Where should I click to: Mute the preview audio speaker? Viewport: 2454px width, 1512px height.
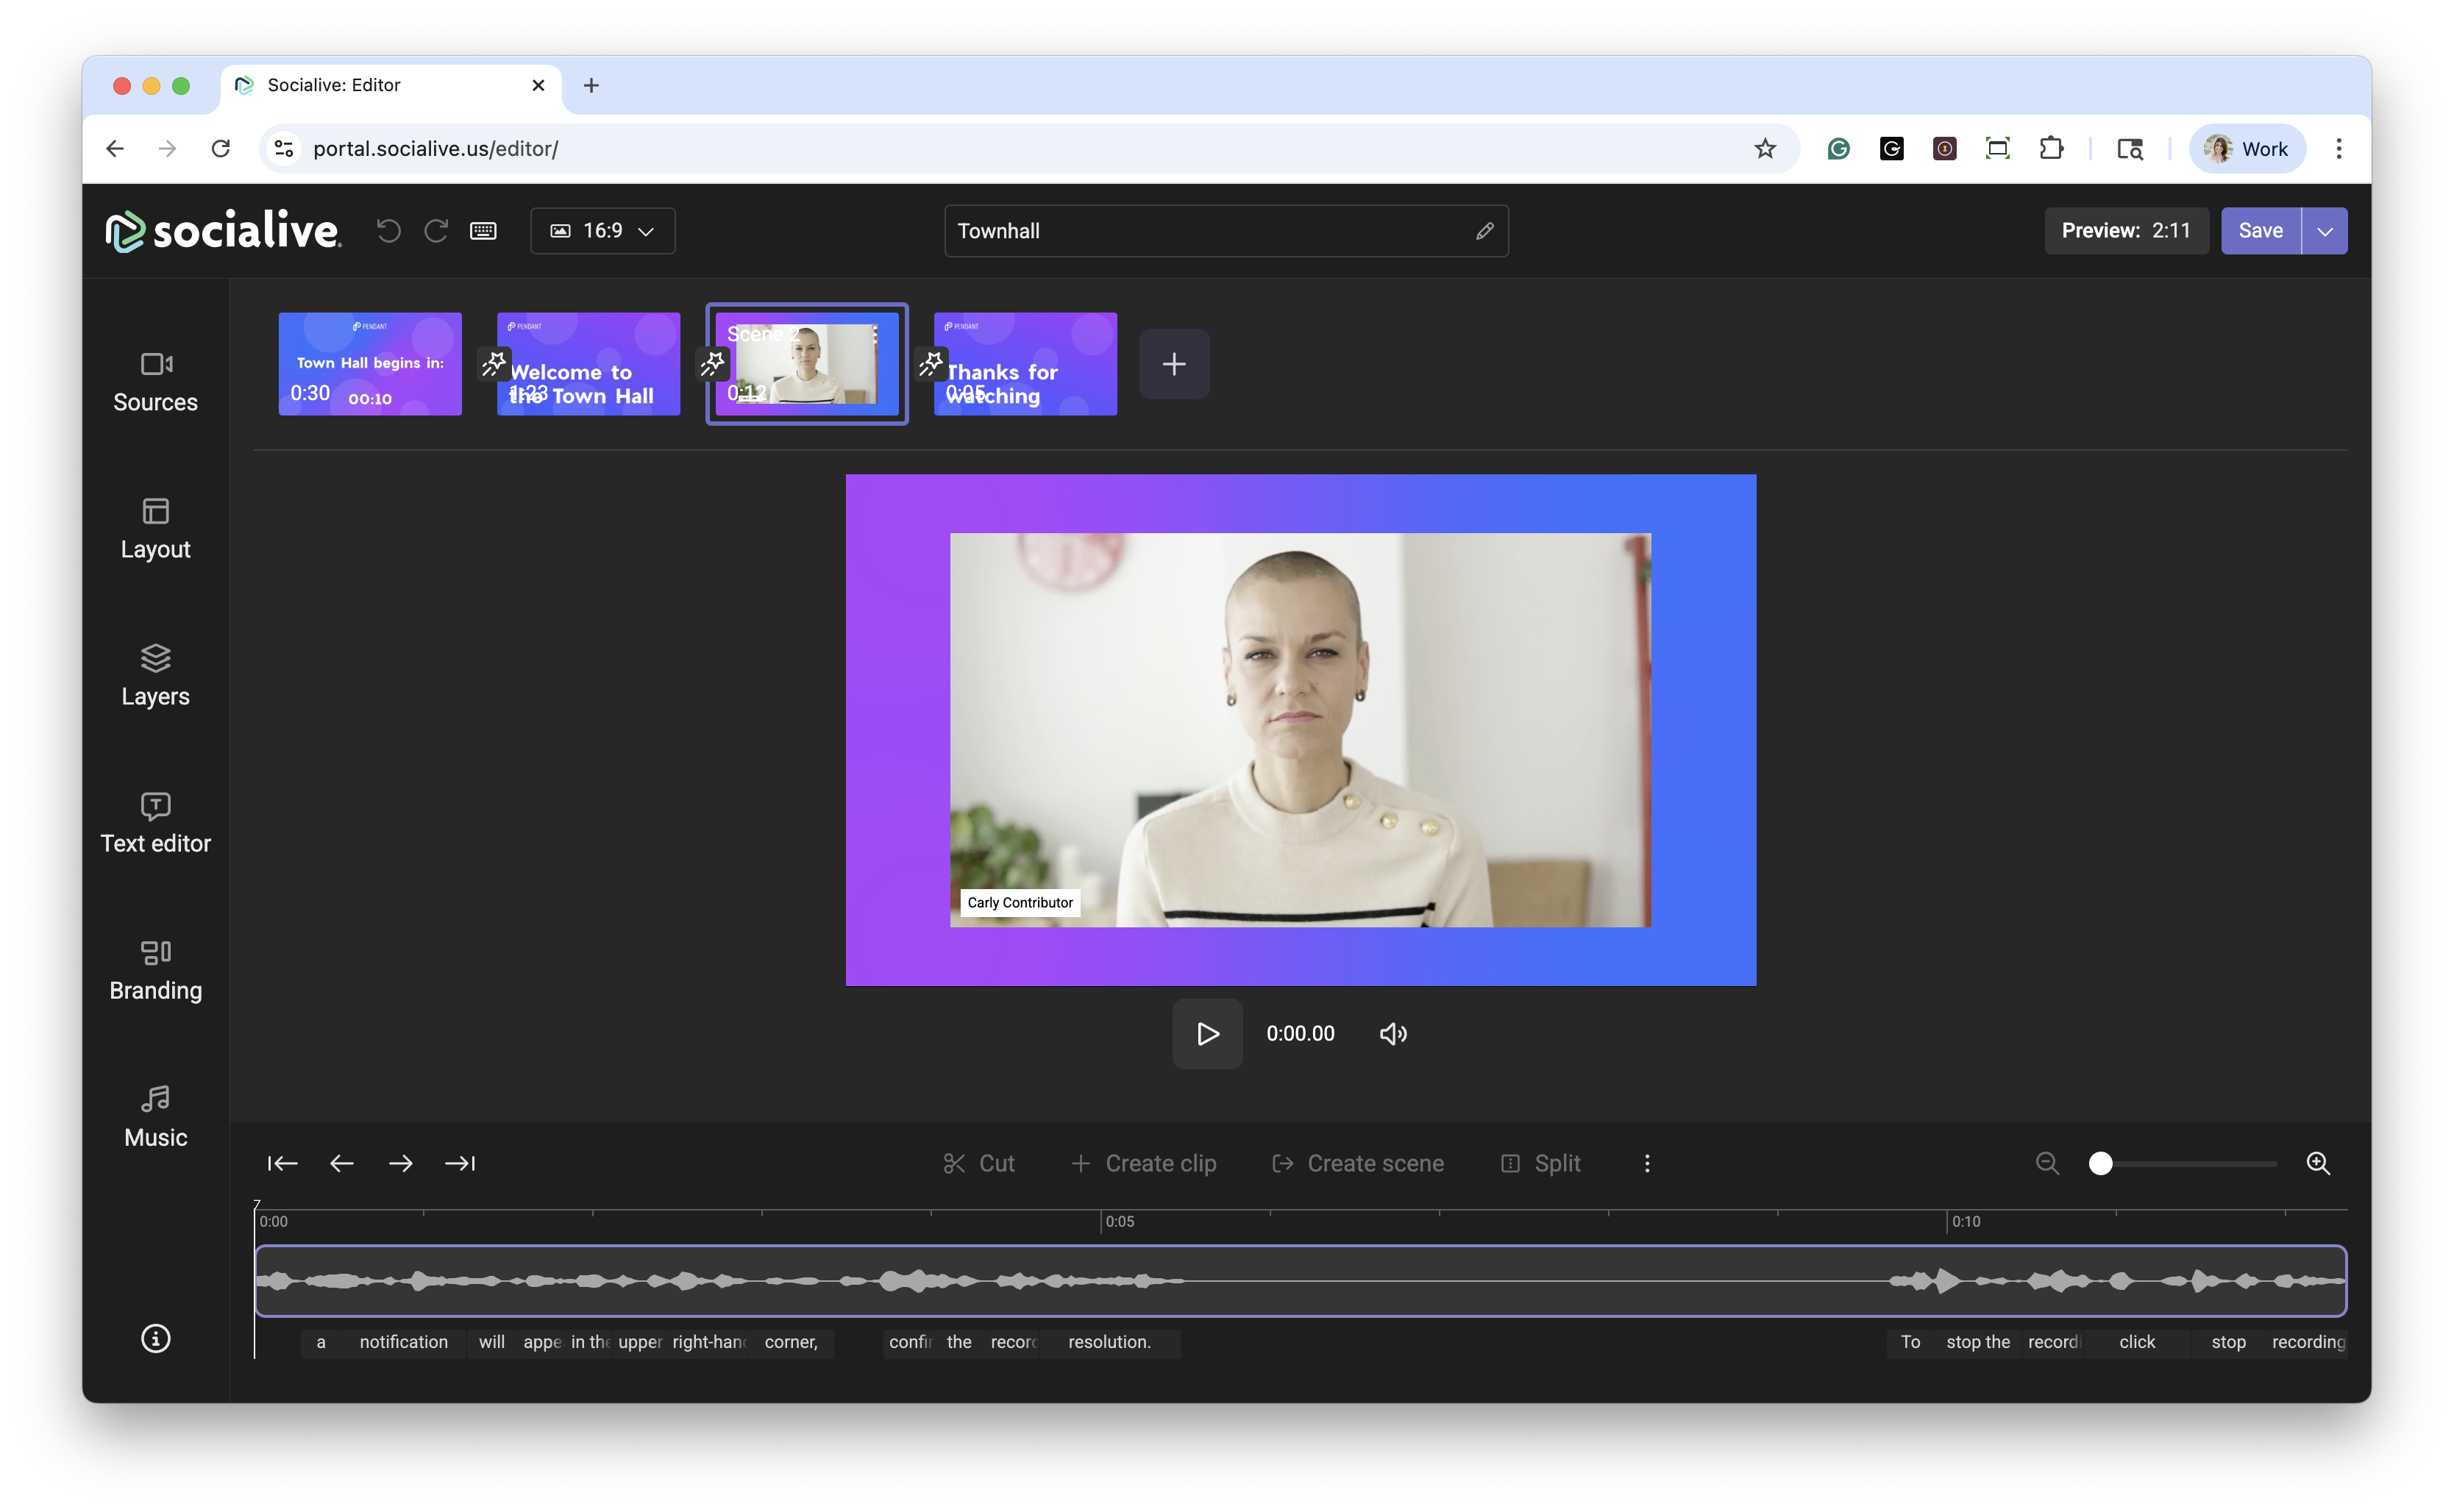pos(1393,1033)
